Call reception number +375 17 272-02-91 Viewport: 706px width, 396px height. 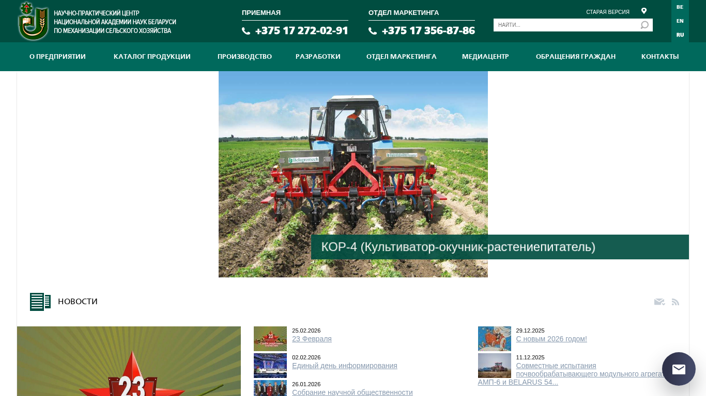[x=302, y=30]
